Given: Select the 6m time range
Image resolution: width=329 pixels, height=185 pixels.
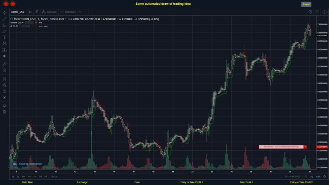Looking at the screenshot, I should pos(23,176).
